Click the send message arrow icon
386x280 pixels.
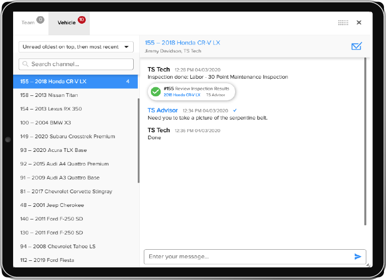click(358, 257)
